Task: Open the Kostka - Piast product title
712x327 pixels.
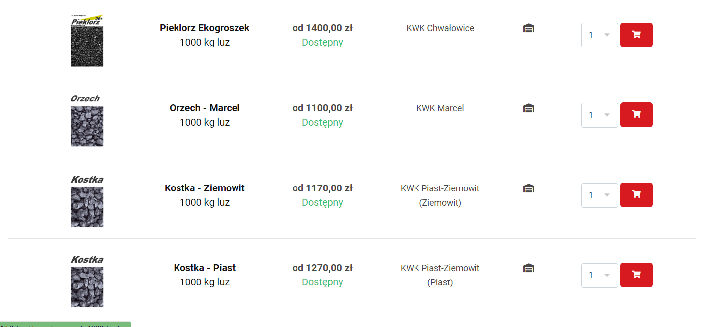Action: [204, 268]
